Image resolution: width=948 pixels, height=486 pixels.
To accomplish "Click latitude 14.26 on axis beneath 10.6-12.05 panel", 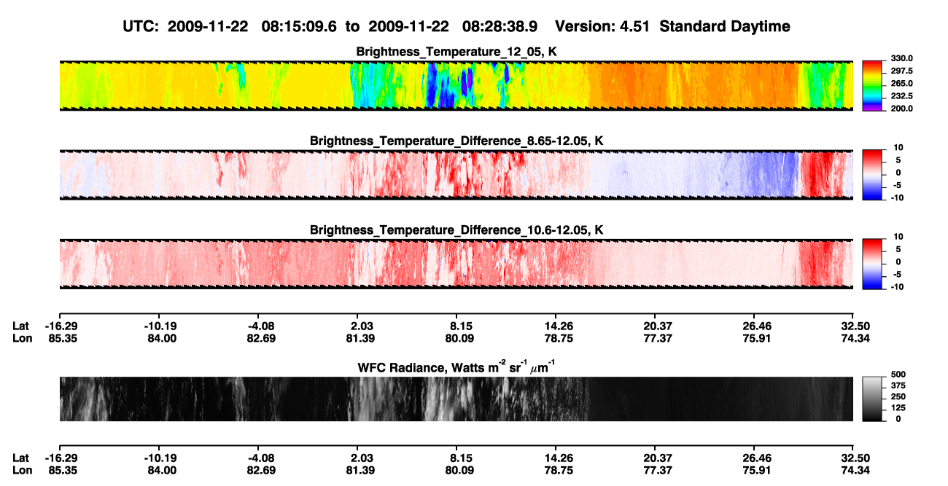I will pyautogui.click(x=556, y=326).
